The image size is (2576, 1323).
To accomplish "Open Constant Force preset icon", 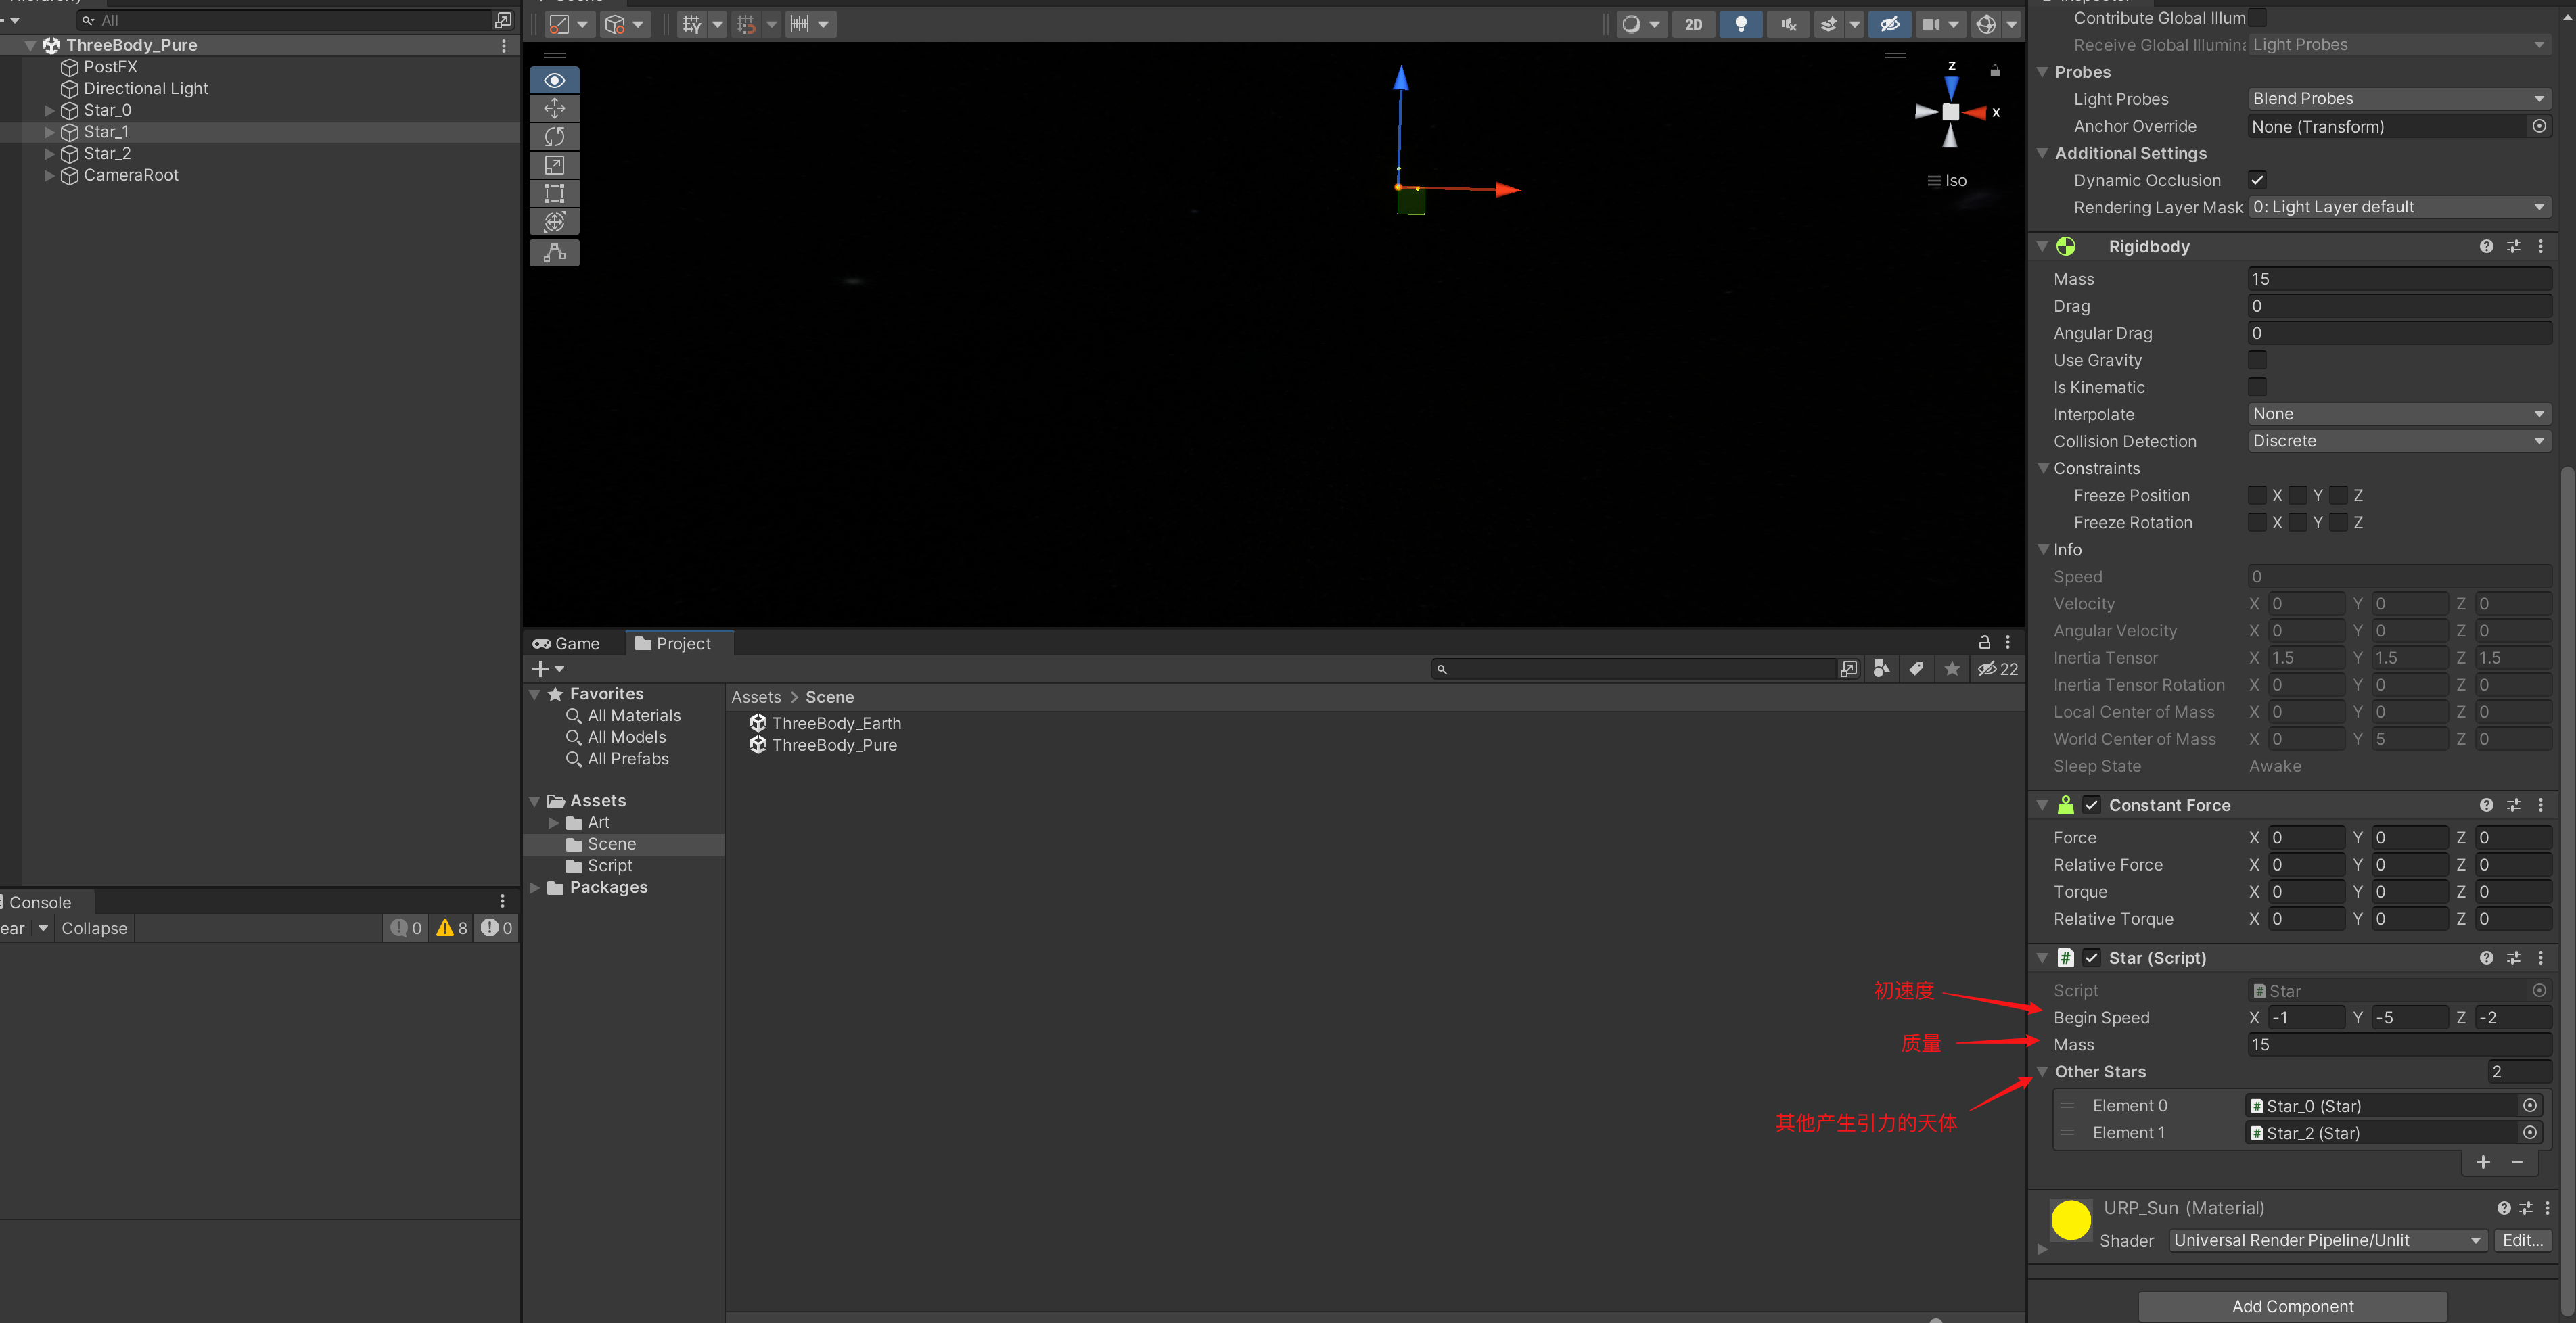I will coord(2514,805).
